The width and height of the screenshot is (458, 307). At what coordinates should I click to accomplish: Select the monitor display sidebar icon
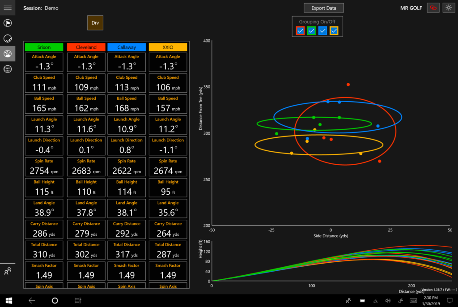(8, 69)
